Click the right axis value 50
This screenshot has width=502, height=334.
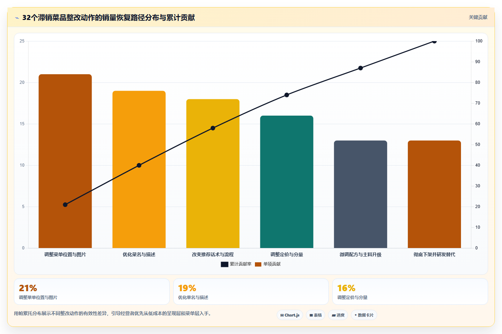478,145
